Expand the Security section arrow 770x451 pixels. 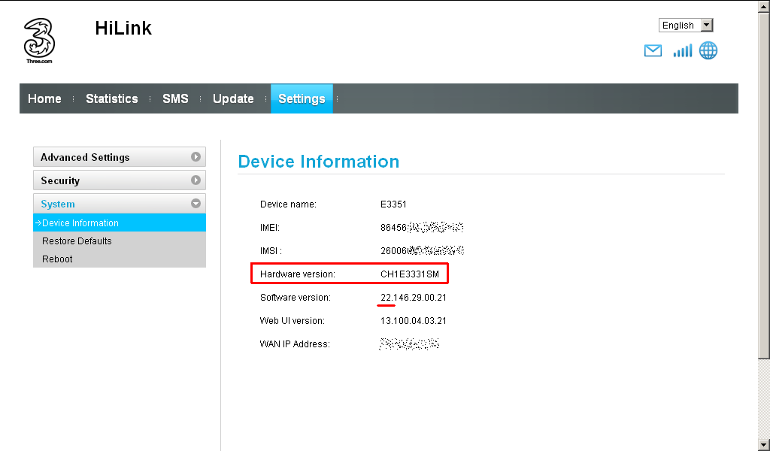[196, 180]
